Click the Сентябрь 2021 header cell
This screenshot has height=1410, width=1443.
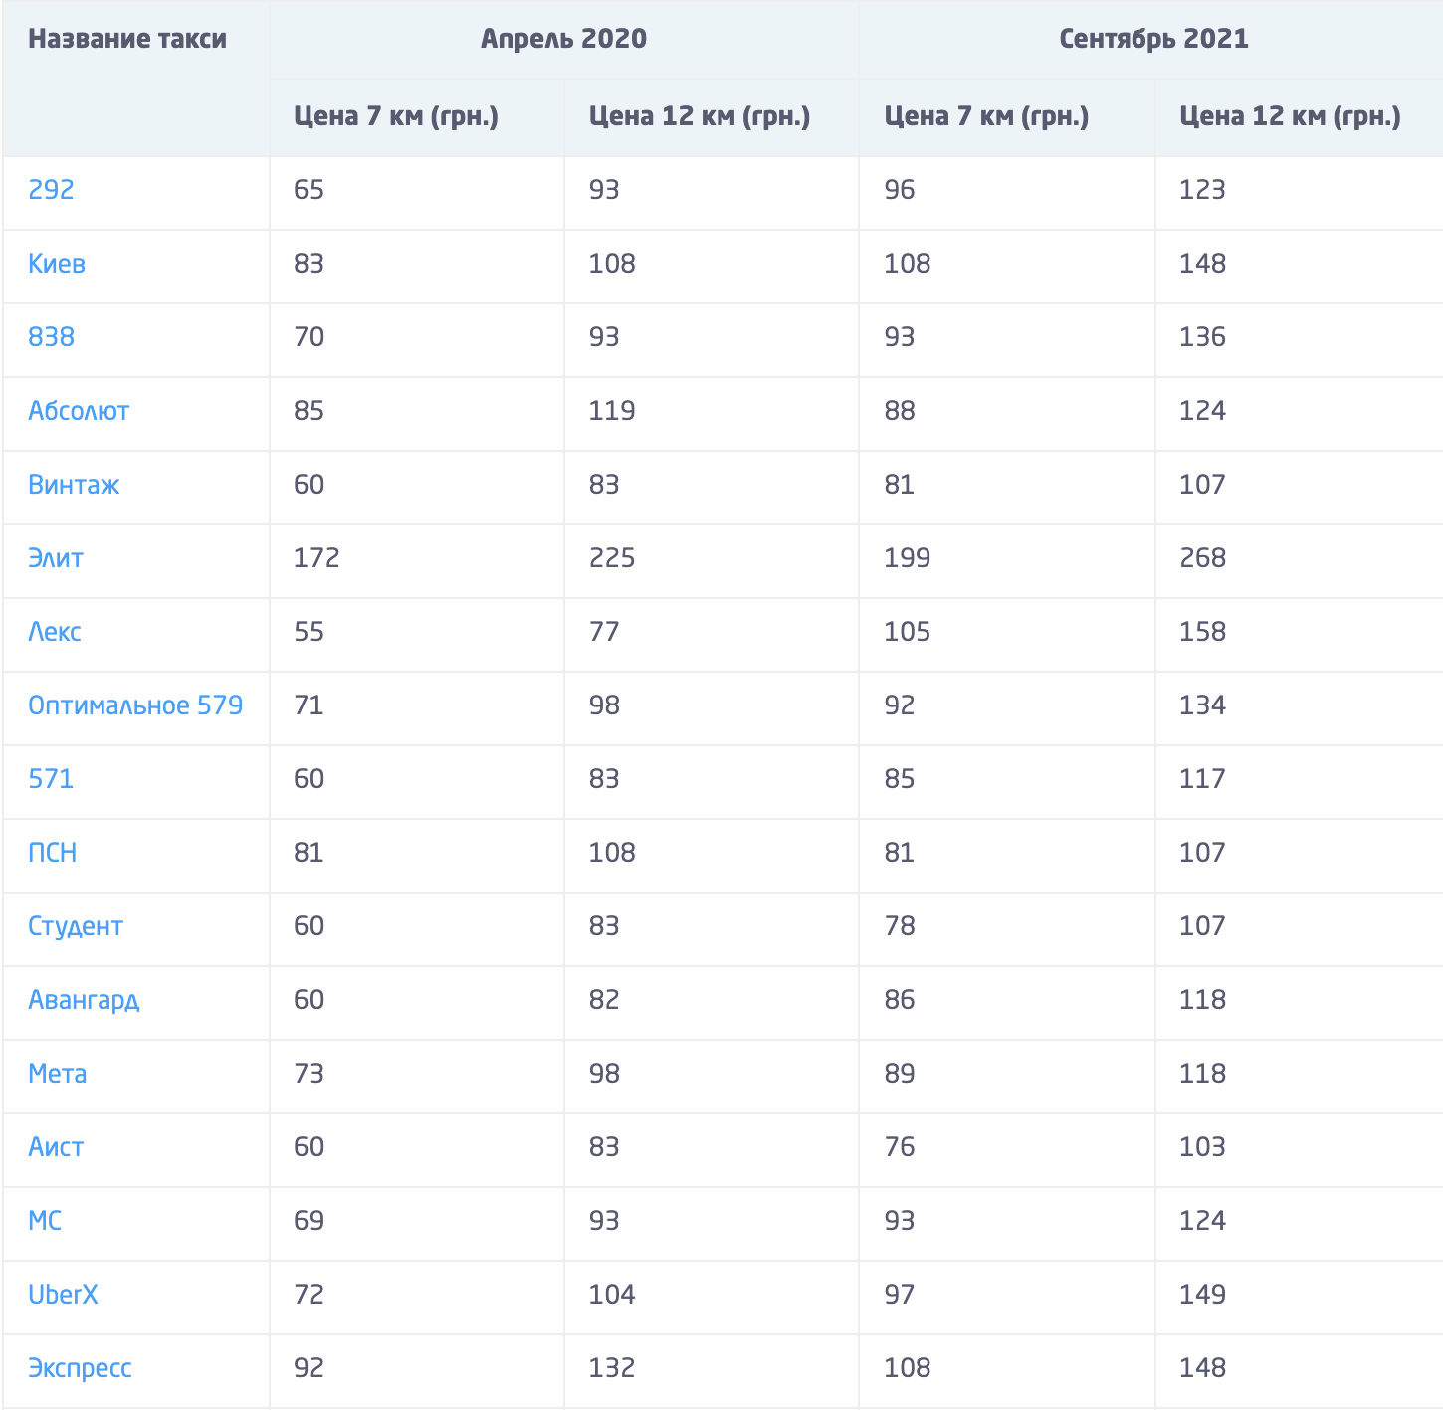1153,39
